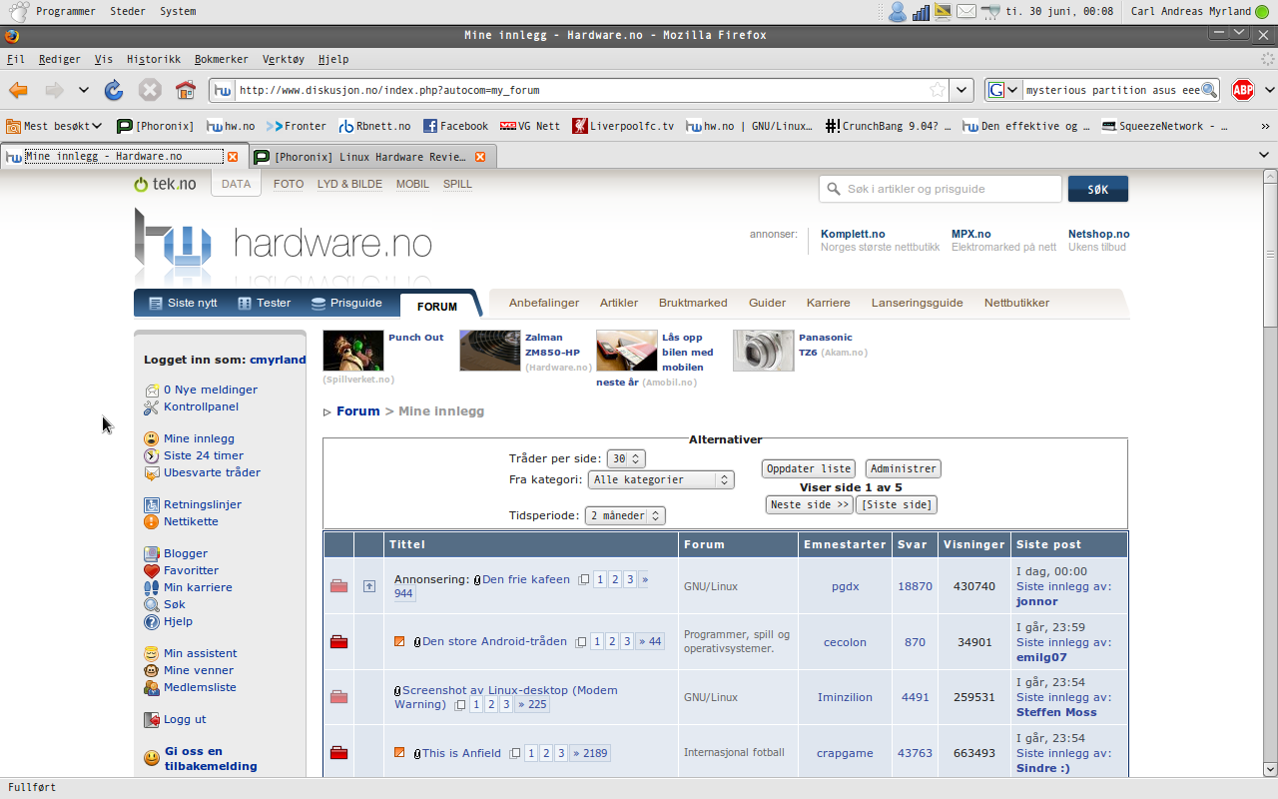The height and width of the screenshot is (799, 1278).
Task: Click the SØK button in the site header
Action: pos(1098,189)
